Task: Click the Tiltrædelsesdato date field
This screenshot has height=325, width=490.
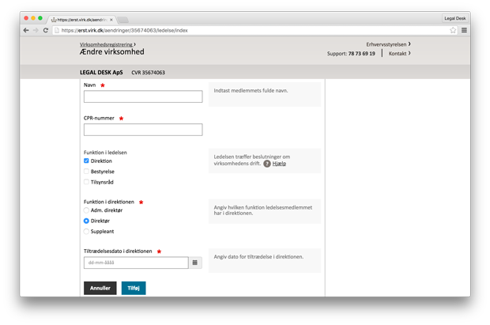Action: pos(136,263)
